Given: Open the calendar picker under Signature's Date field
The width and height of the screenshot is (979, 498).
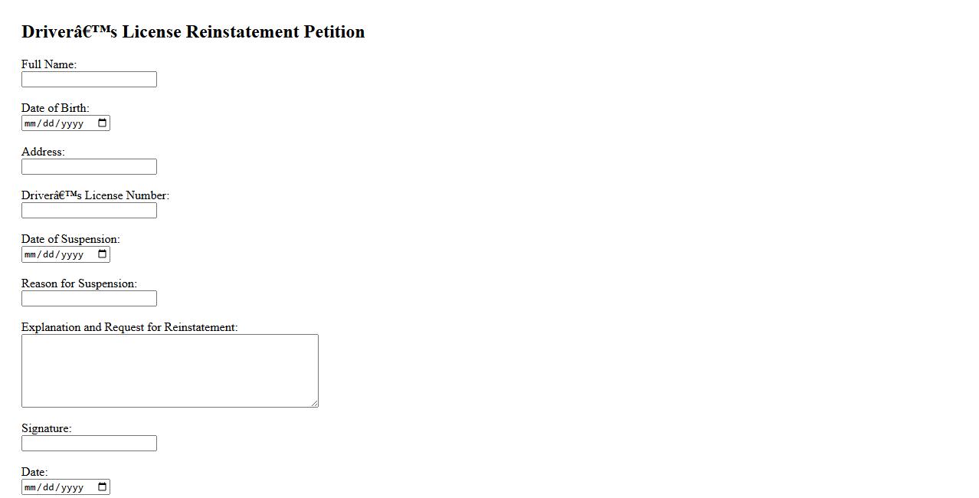Looking at the screenshot, I should 103,487.
